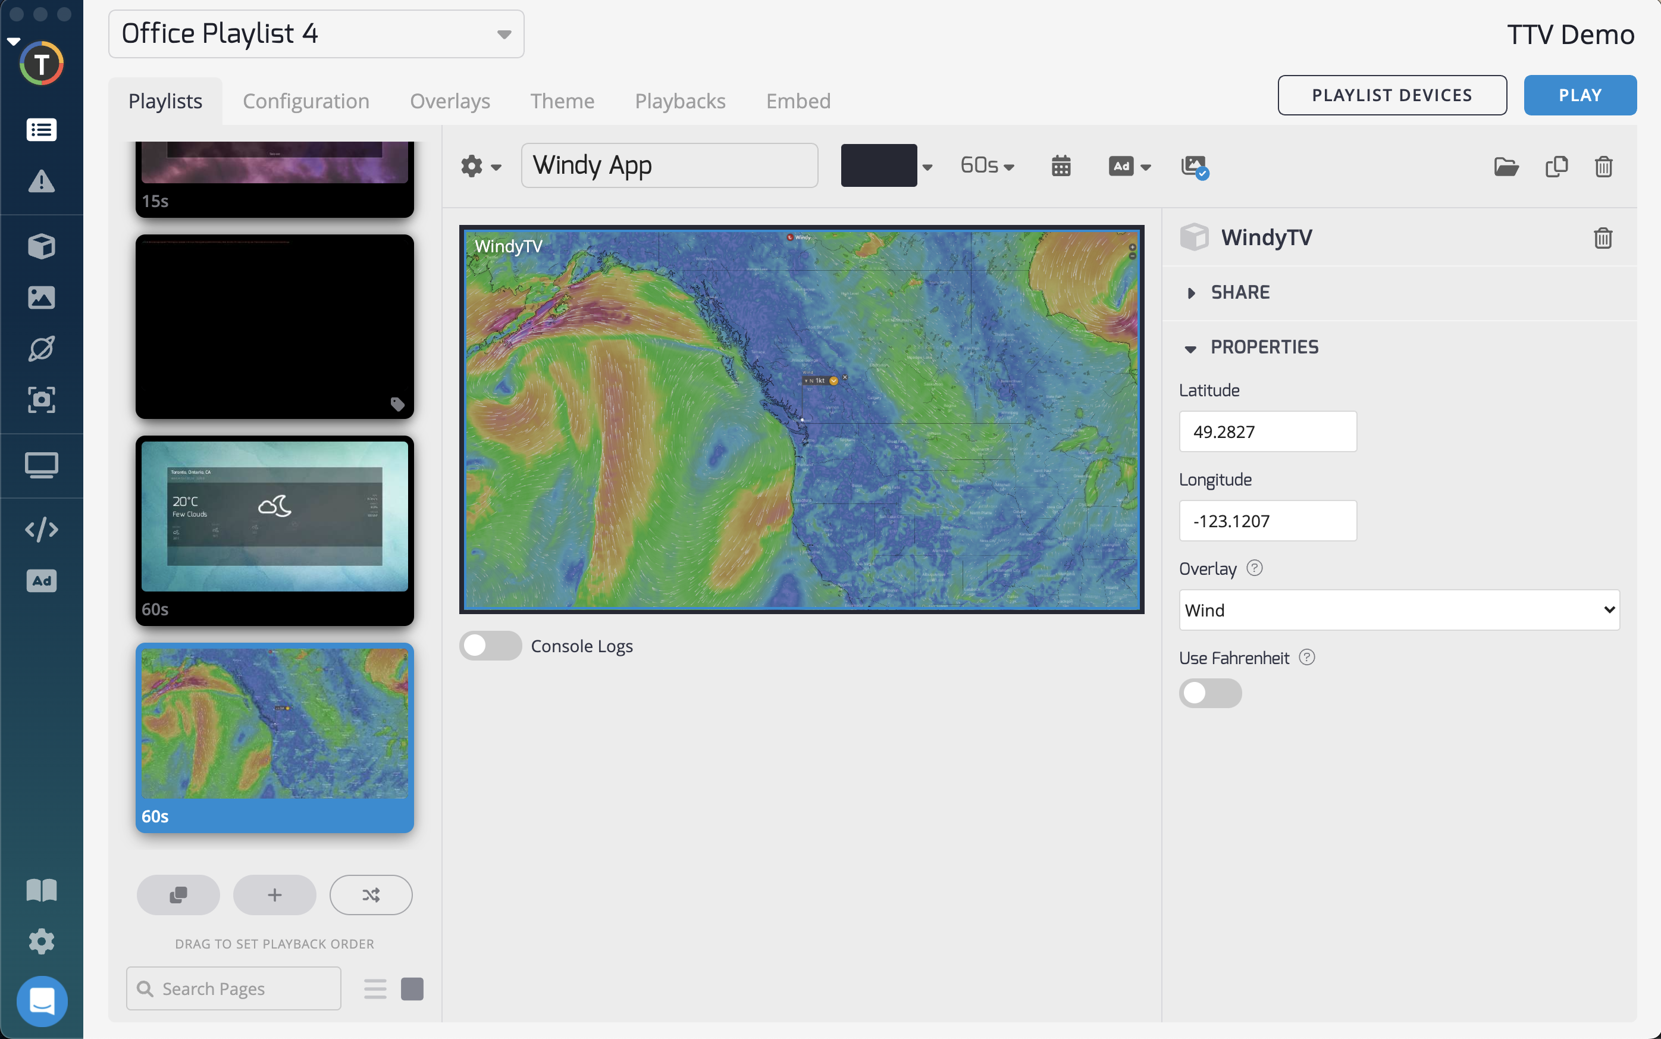
Task: Open the Overlay Wind select box
Action: click(x=1399, y=609)
